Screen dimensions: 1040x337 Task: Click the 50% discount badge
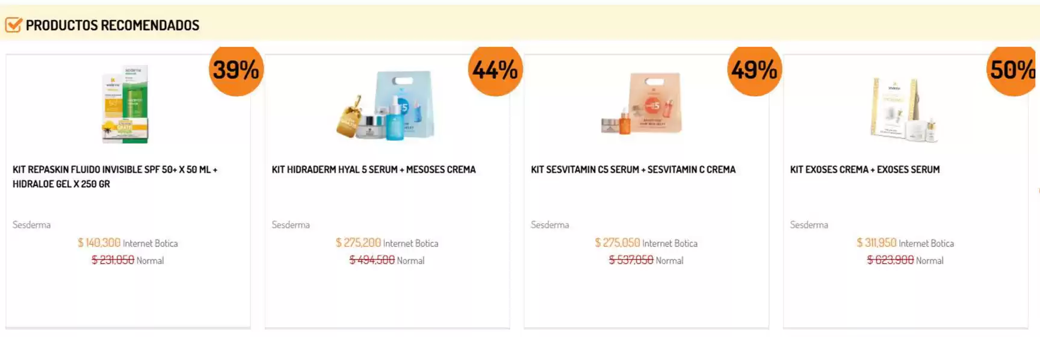pyautogui.click(x=1012, y=70)
